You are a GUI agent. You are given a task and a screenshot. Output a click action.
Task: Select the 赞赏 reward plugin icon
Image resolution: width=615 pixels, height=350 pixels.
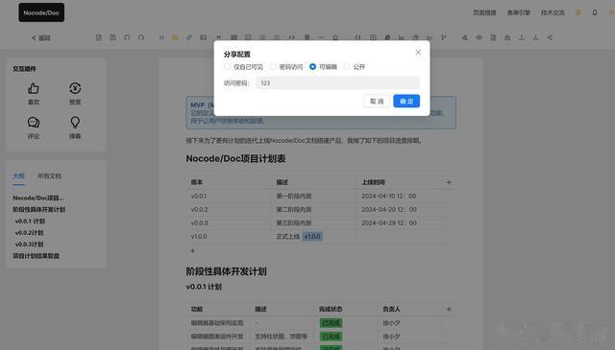pyautogui.click(x=75, y=88)
